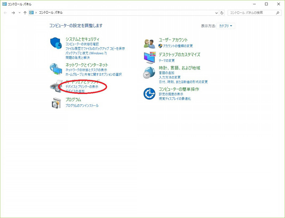
Task: Click デバイスとプリンターの表示 link
Action: tap(82, 87)
